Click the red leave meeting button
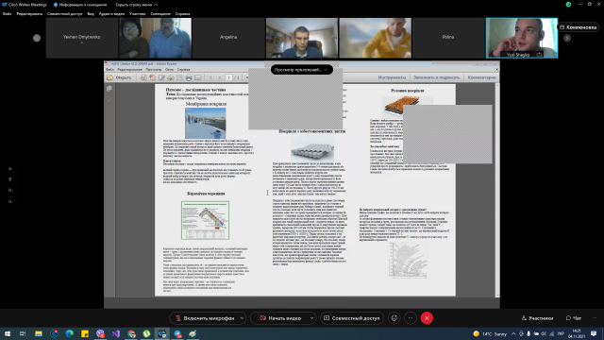 tap(427, 318)
